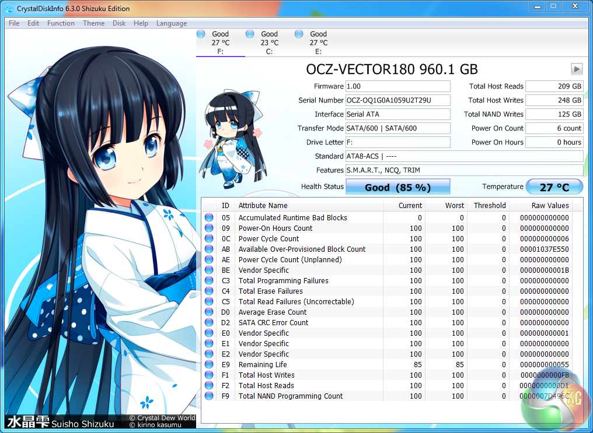
Task: Click status orb for Total Erase Failures
Action: point(209,291)
